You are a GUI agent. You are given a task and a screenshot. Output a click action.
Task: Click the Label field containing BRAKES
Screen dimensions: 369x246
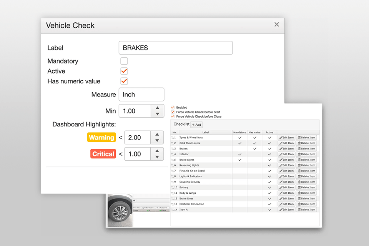[x=176, y=48]
